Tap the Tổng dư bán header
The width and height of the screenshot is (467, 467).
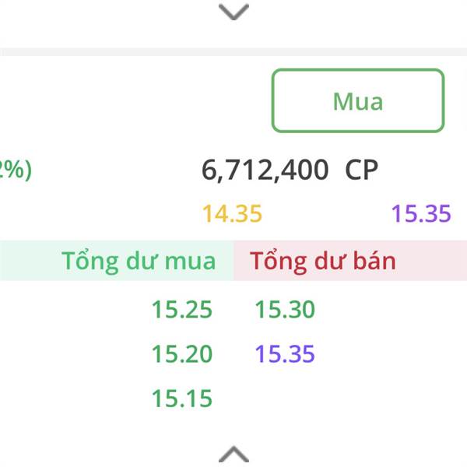tap(323, 262)
